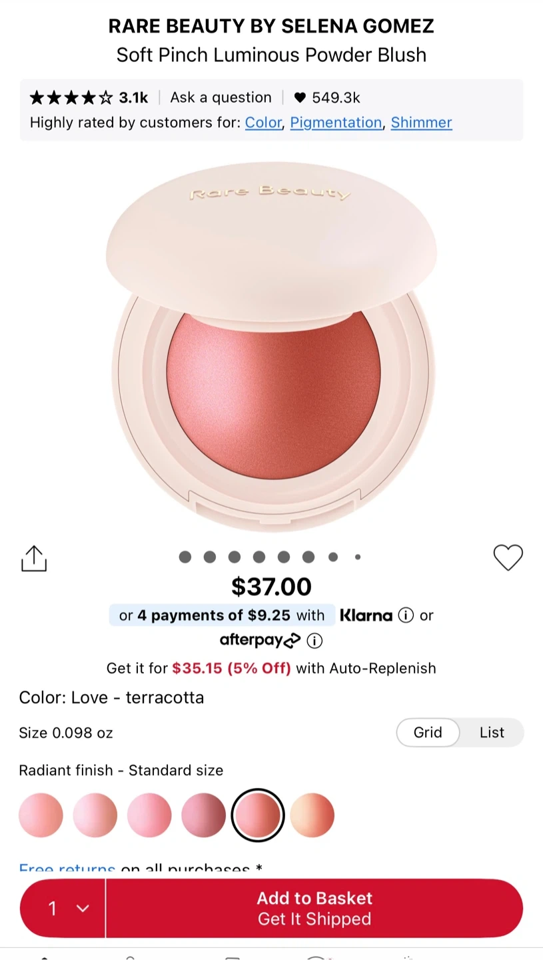543x960 pixels.
Task: Tap the Ask a question link
Action: (x=221, y=97)
